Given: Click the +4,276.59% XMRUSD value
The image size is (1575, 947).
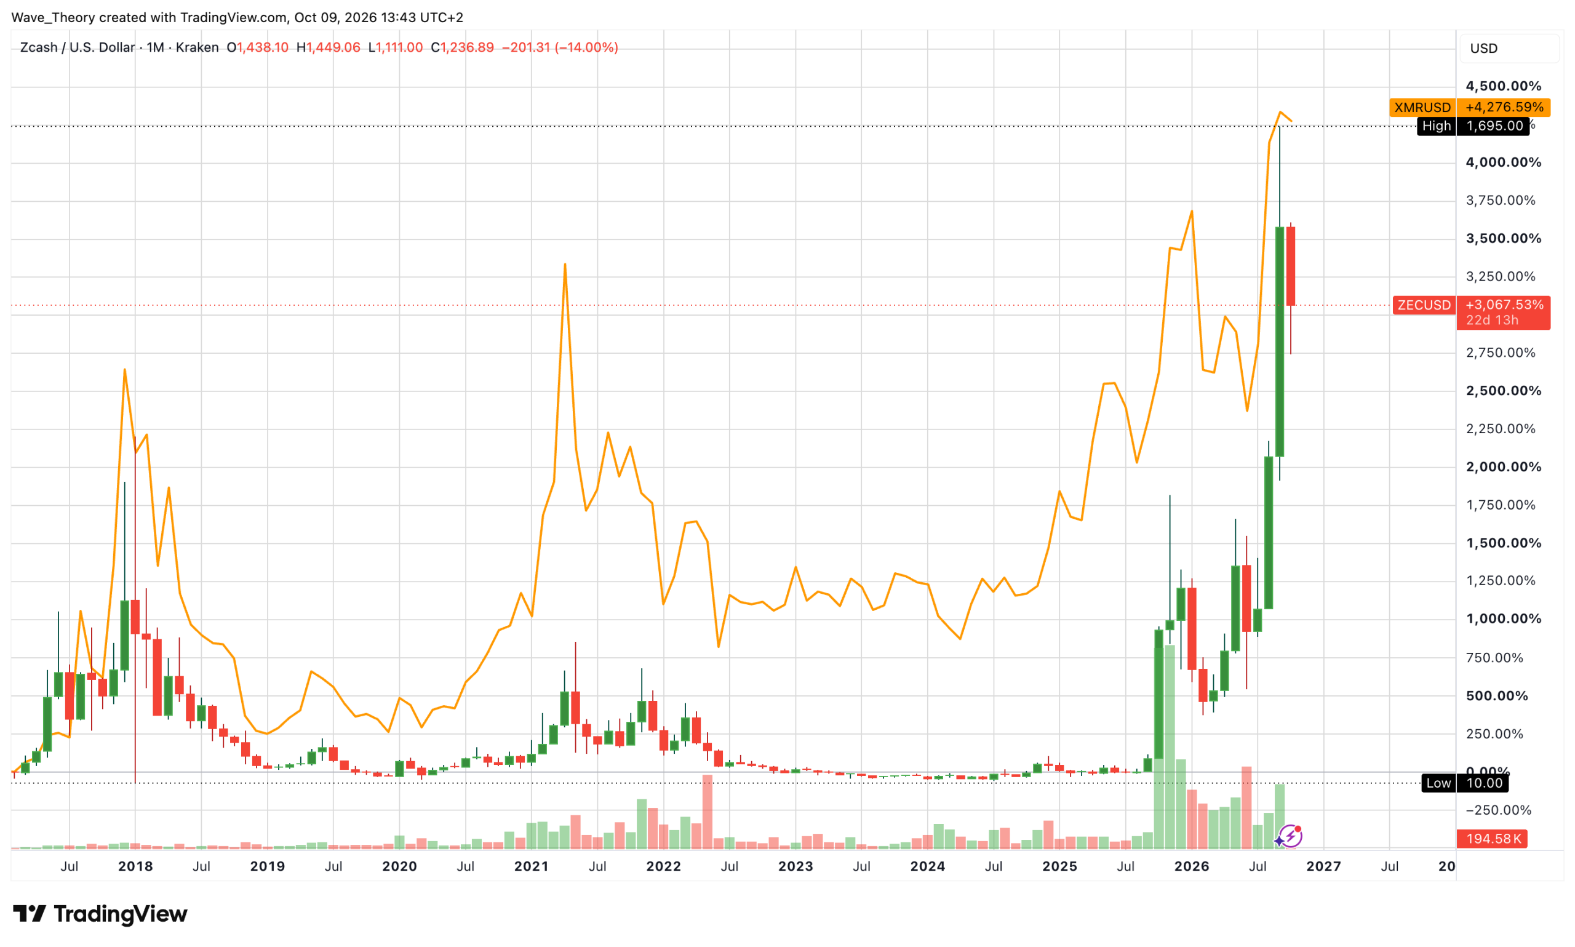Looking at the screenshot, I should point(1504,107).
